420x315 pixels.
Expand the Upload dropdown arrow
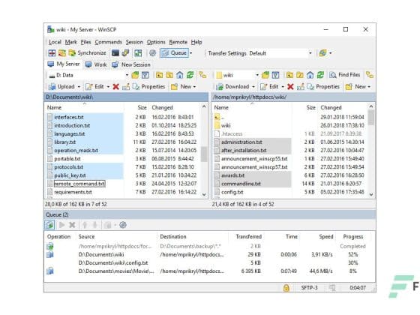point(79,87)
